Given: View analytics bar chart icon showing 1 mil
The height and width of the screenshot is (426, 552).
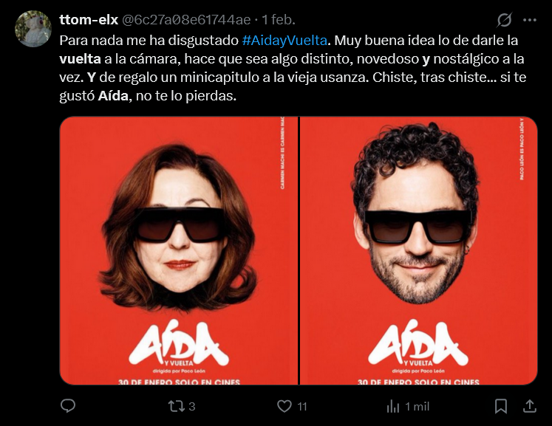Looking at the screenshot, I should coord(393,406).
